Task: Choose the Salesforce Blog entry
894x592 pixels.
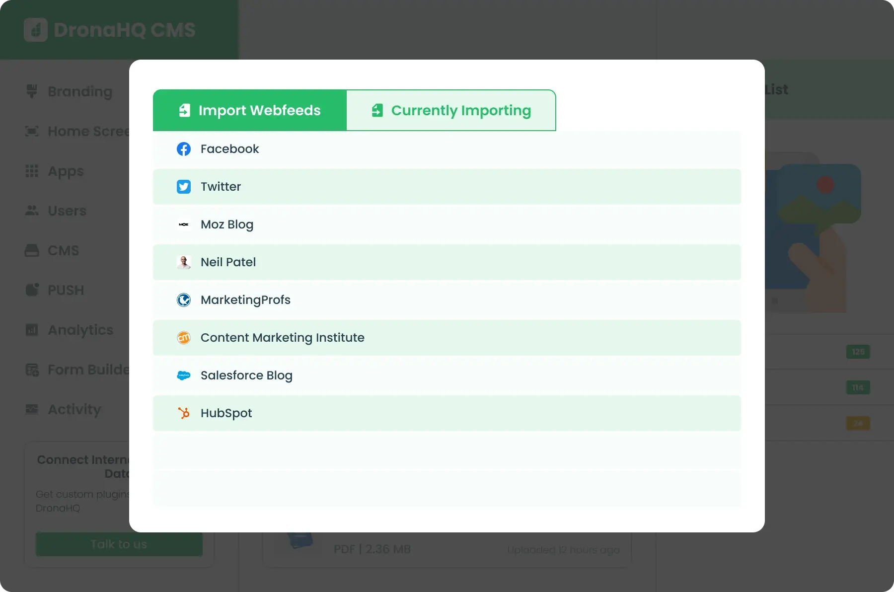Action: pyautogui.click(x=246, y=375)
